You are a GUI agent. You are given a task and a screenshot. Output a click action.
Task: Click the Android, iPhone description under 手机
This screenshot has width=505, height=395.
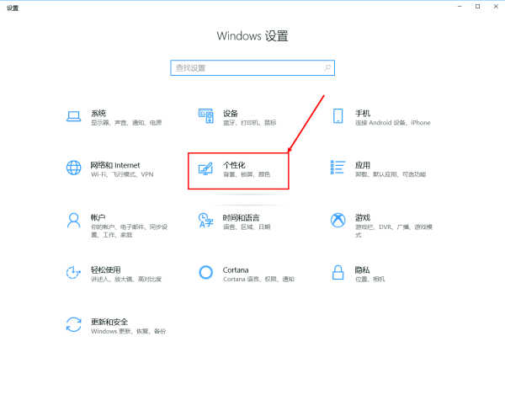393,122
